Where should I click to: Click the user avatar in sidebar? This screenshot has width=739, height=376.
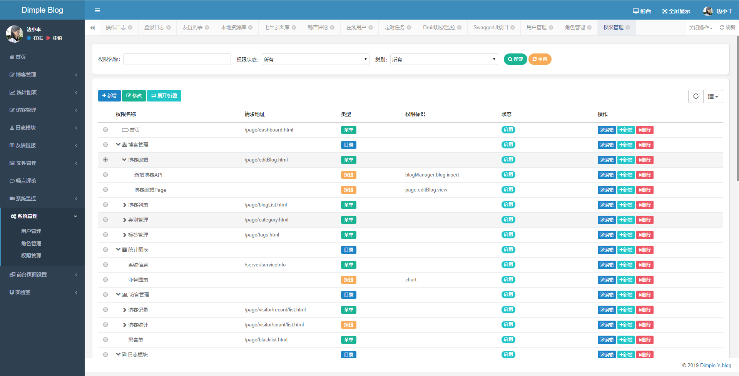14,34
